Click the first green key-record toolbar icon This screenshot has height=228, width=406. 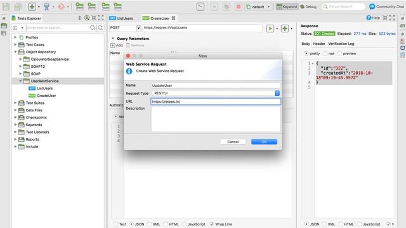[x=80, y=6]
